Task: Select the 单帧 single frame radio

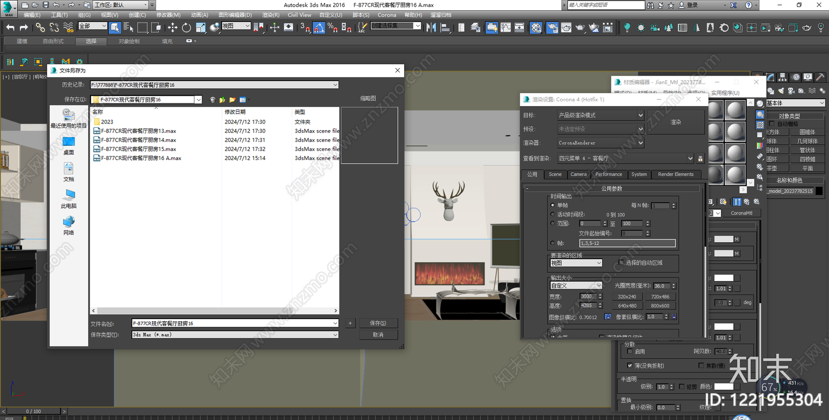Action: 552,205
